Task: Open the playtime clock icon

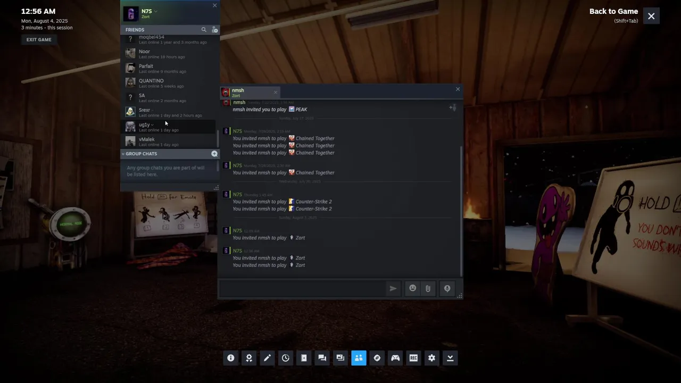Action: coord(286,358)
